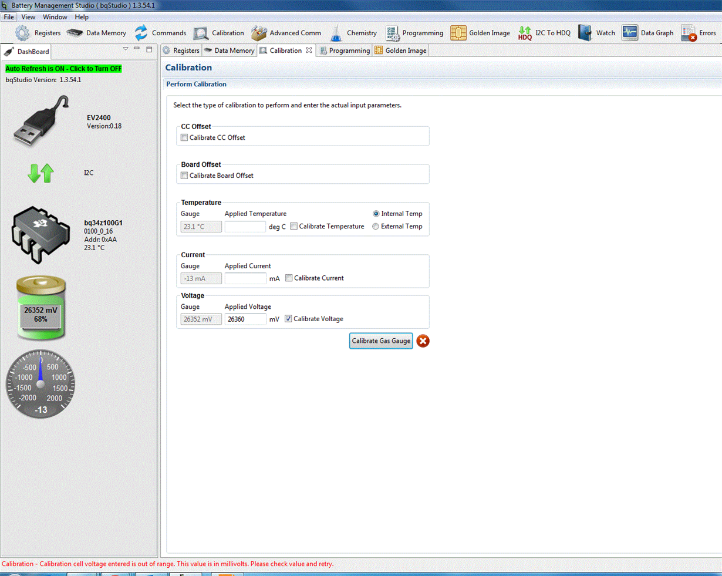Click the Commands refresh-arrows icon
The height and width of the screenshot is (576, 722).
pos(141,33)
